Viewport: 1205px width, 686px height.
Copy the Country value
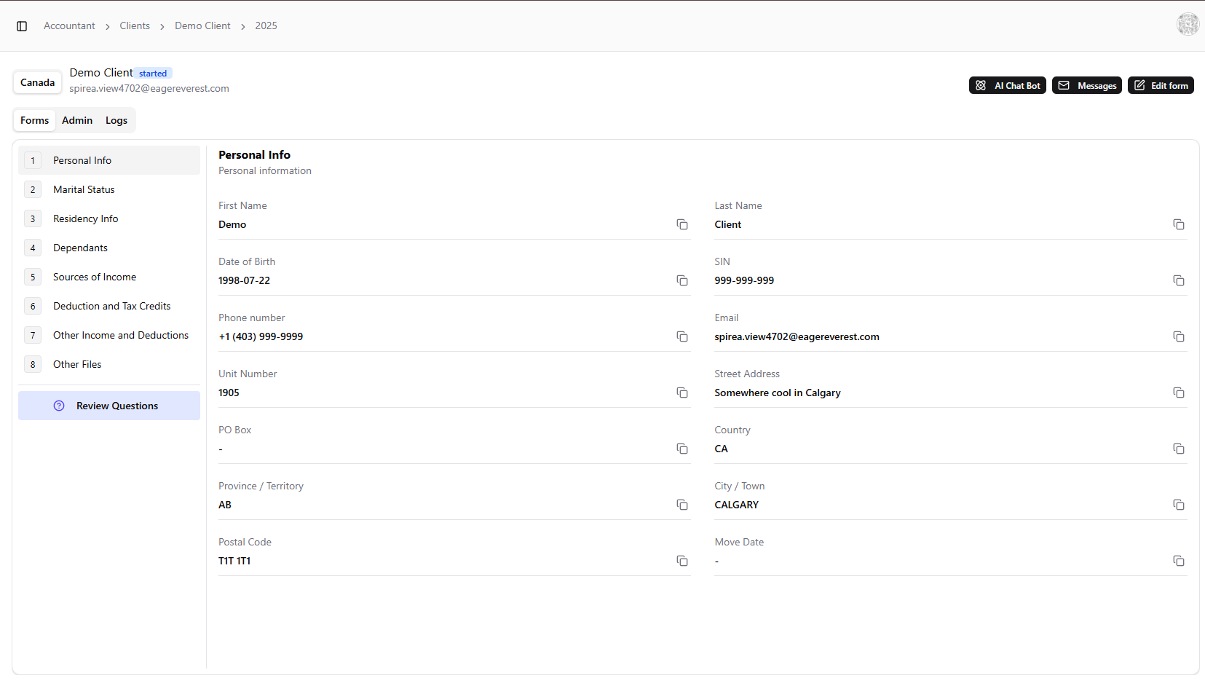coord(1179,449)
